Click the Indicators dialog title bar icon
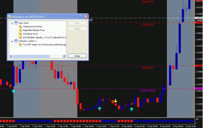 coord(9,17)
